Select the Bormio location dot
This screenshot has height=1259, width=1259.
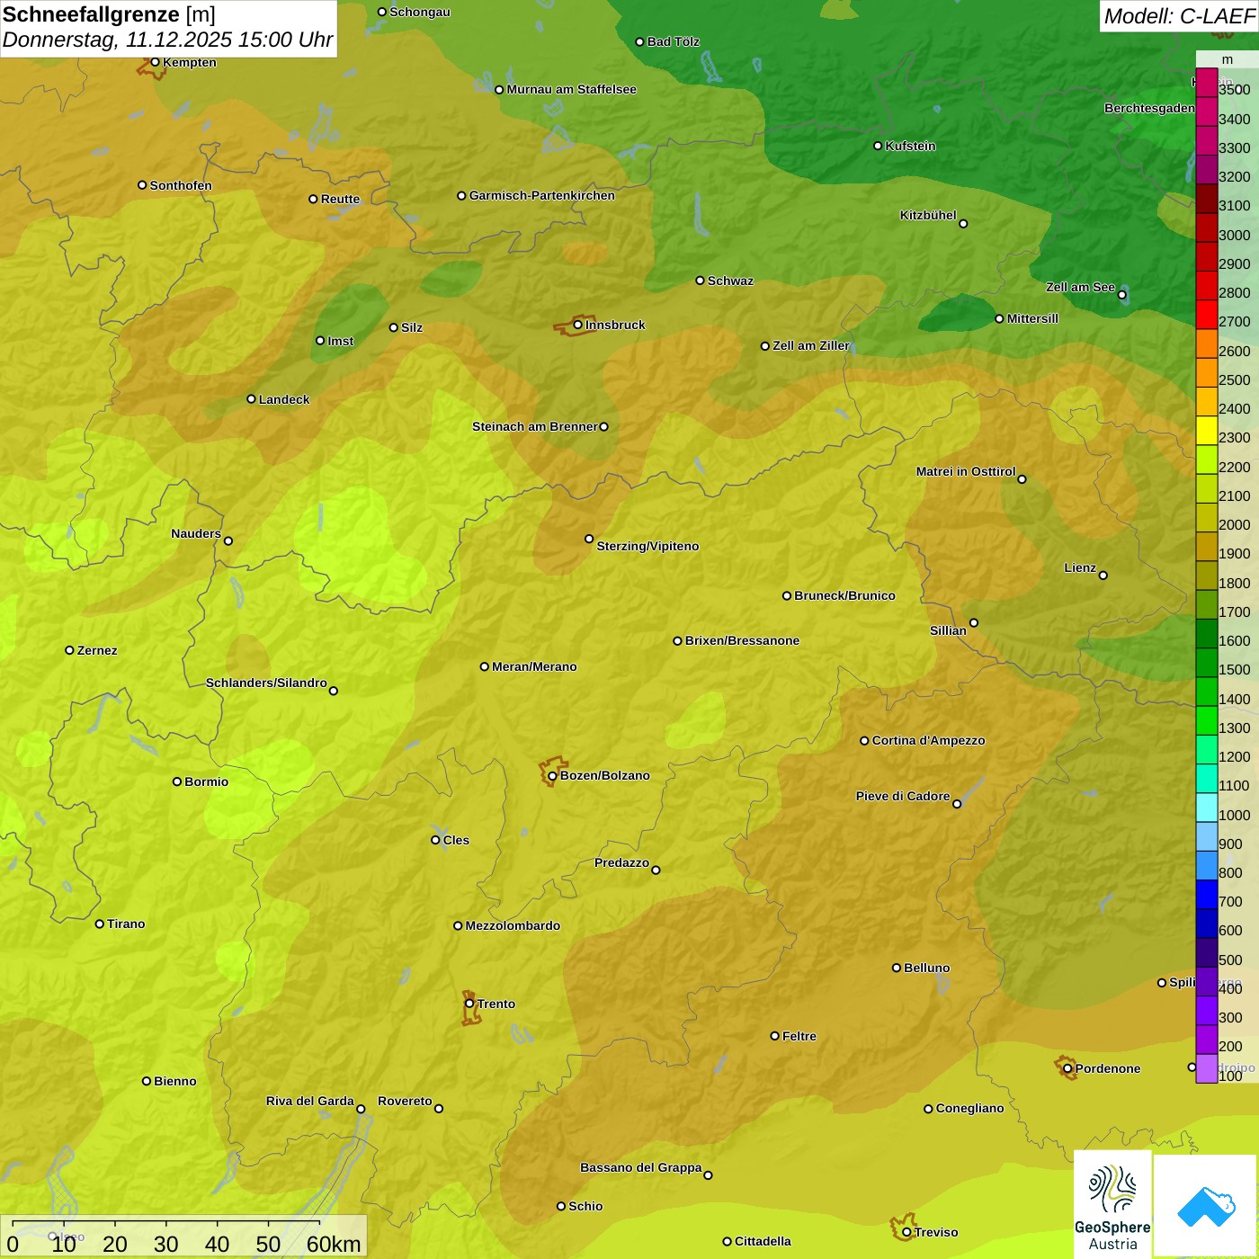coord(177,781)
